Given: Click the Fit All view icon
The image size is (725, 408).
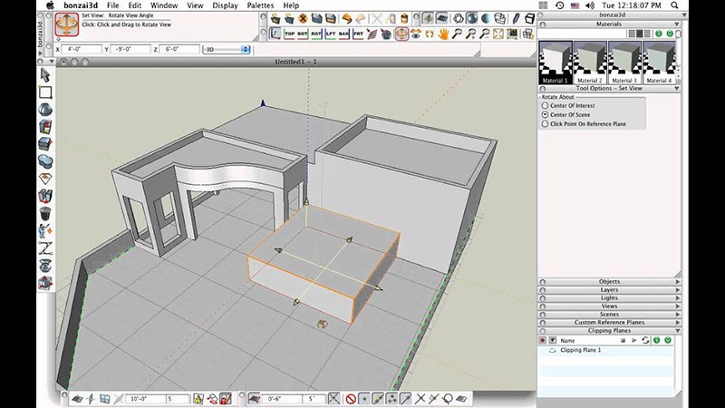Looking at the screenshot, I should [x=498, y=34].
